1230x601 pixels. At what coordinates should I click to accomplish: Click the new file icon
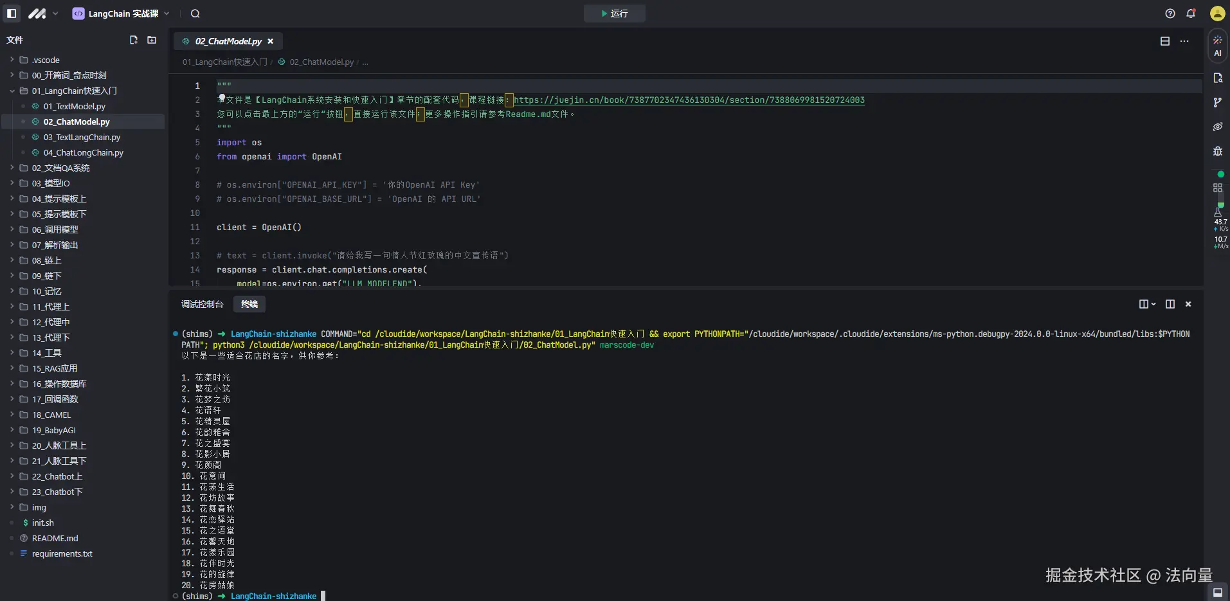point(134,40)
